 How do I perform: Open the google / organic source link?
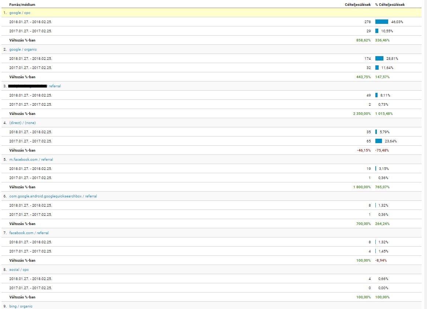(23, 50)
